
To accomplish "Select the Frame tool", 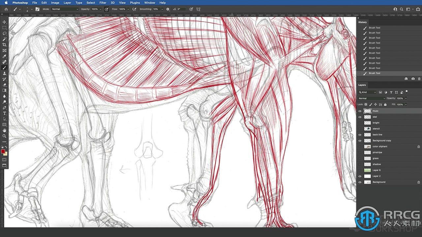I will point(5,50).
